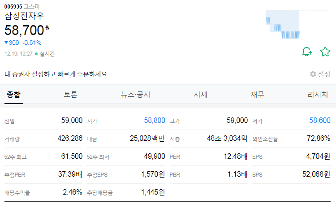This screenshot has width=336, height=204.
Task: Open the 재무 tab
Action: (x=257, y=95)
